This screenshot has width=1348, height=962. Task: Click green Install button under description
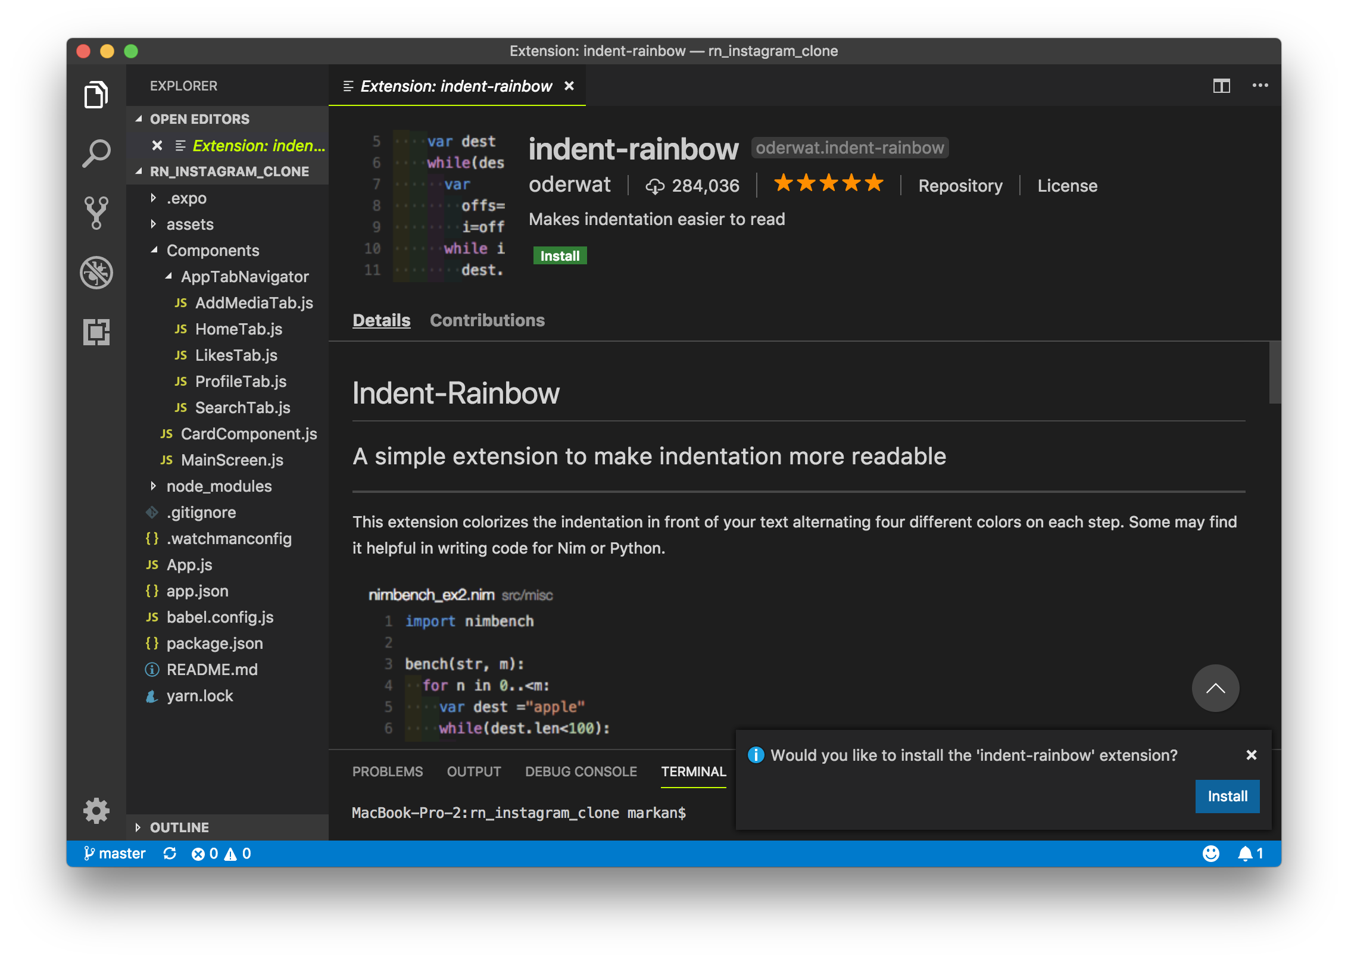559,256
